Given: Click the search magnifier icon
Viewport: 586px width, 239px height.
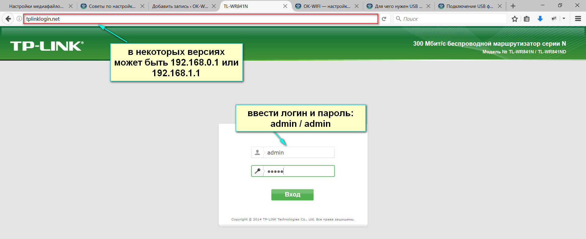Looking at the screenshot, I should coord(398,19).
